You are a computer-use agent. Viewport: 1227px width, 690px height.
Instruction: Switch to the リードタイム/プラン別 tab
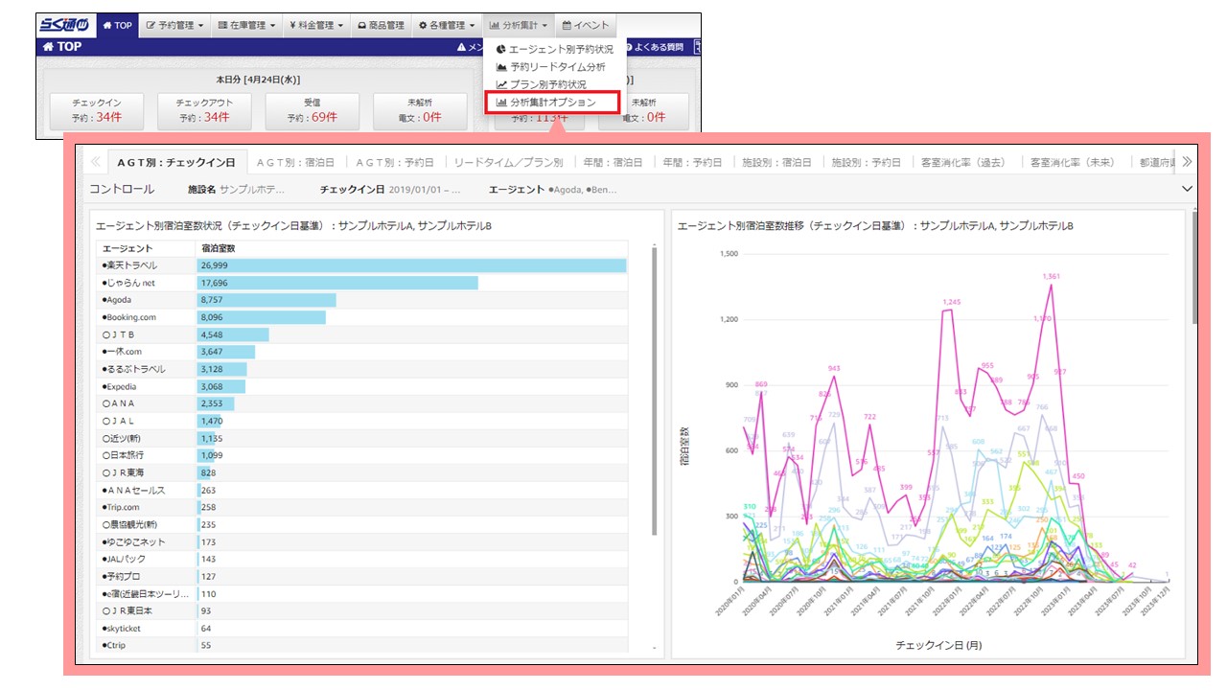(509, 163)
